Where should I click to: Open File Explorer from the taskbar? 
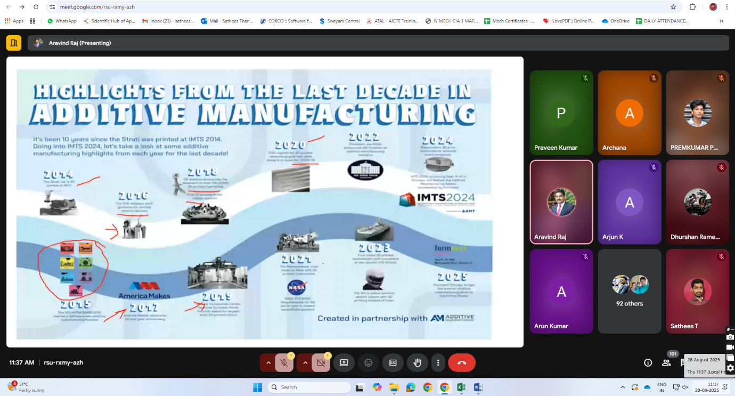click(394, 387)
